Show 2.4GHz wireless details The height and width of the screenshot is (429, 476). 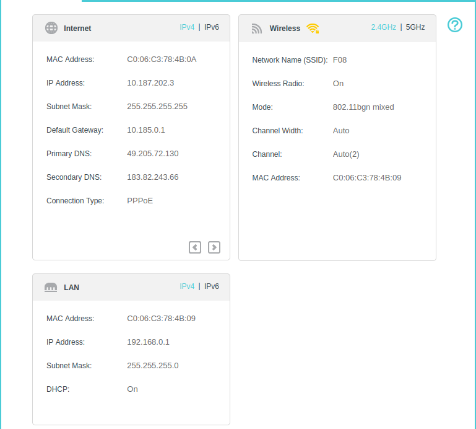click(383, 27)
